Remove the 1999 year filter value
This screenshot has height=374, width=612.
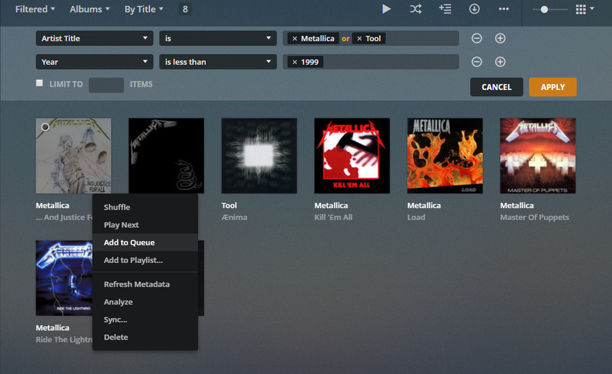[x=295, y=62]
